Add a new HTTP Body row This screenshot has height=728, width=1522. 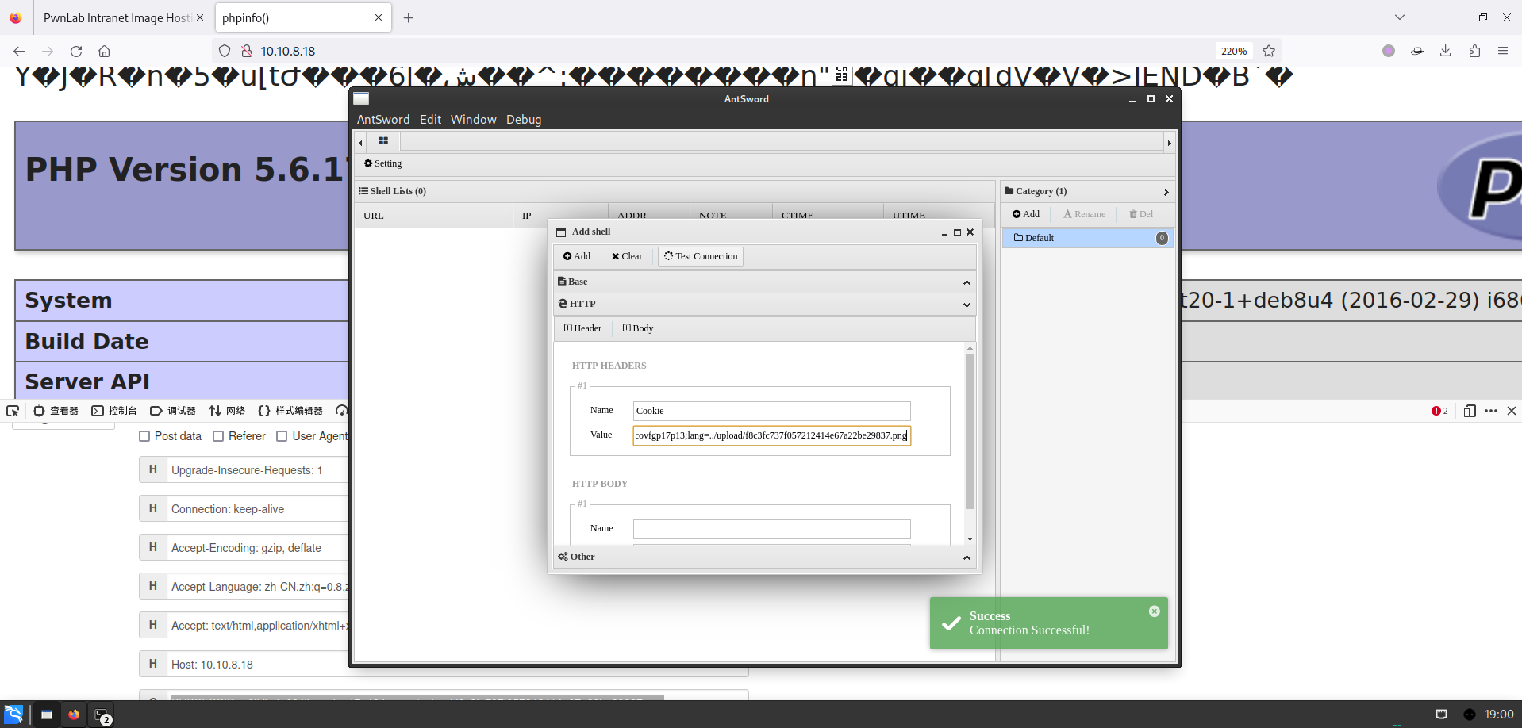[x=638, y=328]
